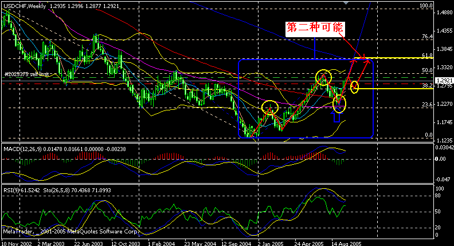Click price axis value 1.4355
Screen dimensions: 454x246
coord(444,31)
